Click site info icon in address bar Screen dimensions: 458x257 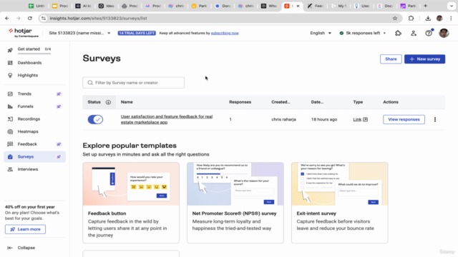(x=44, y=18)
